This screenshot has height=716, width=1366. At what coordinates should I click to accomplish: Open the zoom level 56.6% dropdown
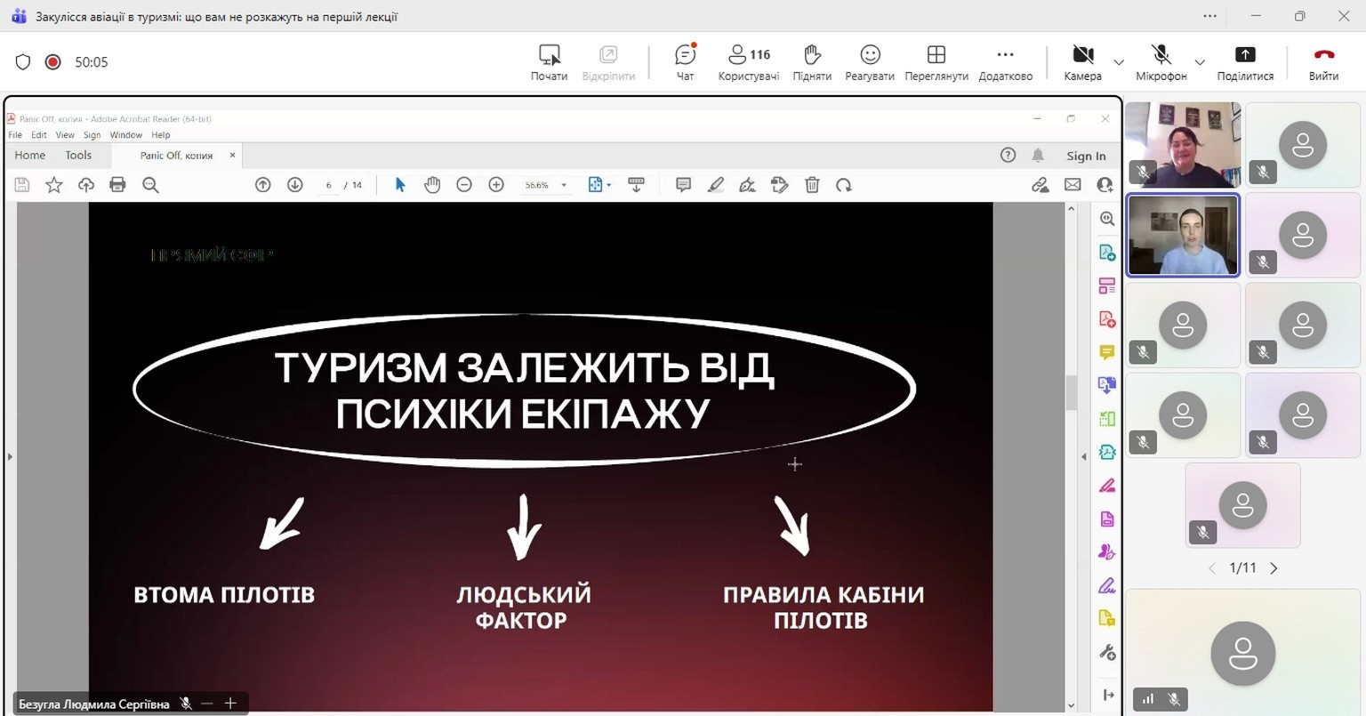tap(564, 186)
